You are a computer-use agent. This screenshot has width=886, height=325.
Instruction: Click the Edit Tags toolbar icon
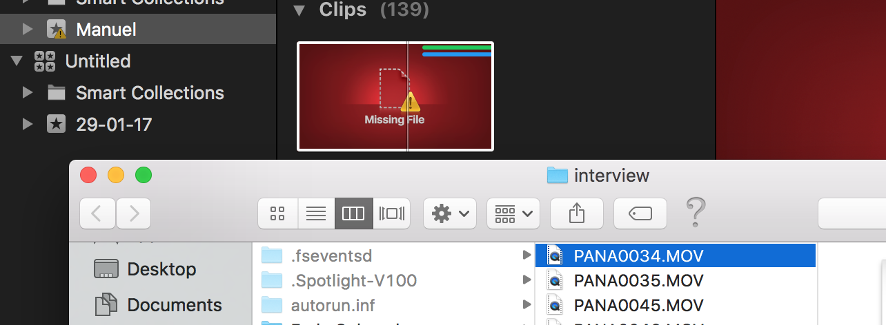[x=640, y=213]
